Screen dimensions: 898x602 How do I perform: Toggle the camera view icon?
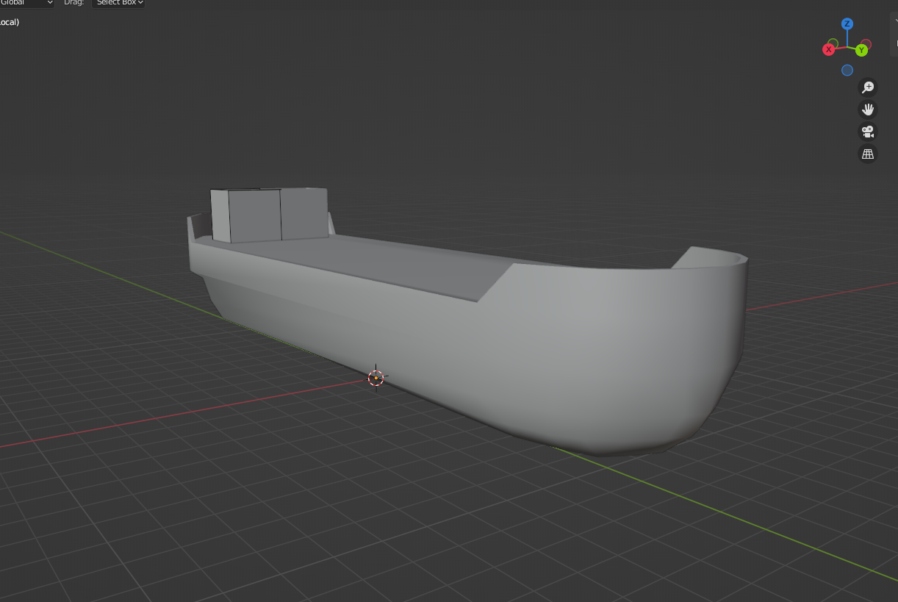pos(868,132)
